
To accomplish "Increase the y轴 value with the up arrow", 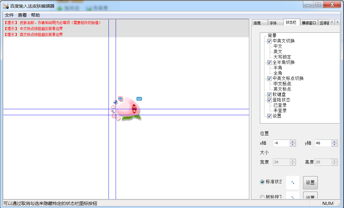I will point(334,142).
